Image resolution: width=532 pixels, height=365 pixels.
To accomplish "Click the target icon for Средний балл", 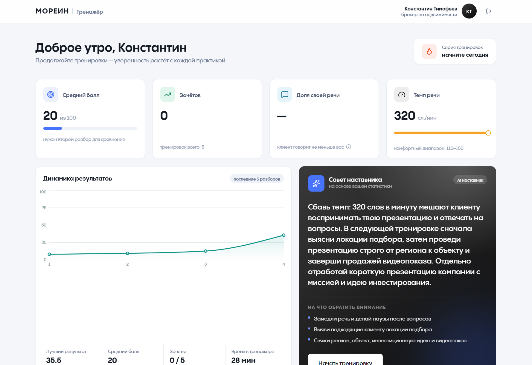I will click(x=51, y=95).
